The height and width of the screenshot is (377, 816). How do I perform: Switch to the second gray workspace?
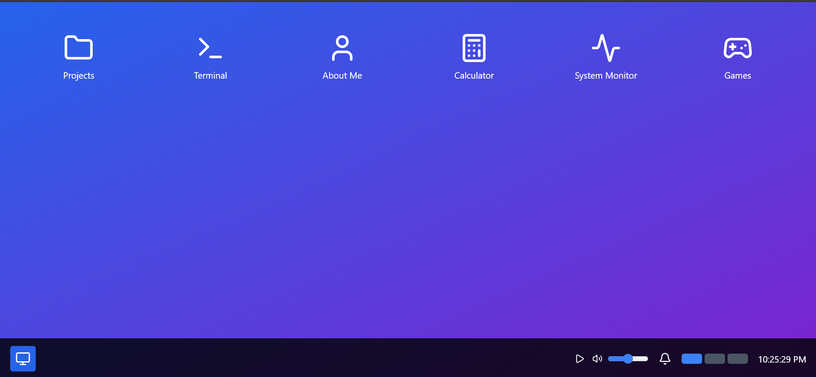715,359
